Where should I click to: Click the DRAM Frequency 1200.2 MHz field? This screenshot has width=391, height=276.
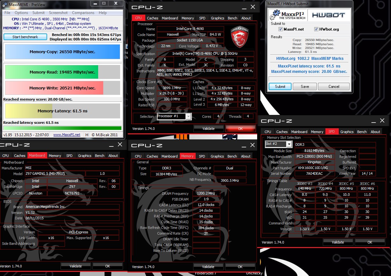coord(206,194)
